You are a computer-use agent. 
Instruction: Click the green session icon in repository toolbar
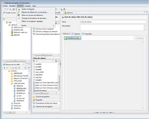pyautogui.click(x=4, y=68)
